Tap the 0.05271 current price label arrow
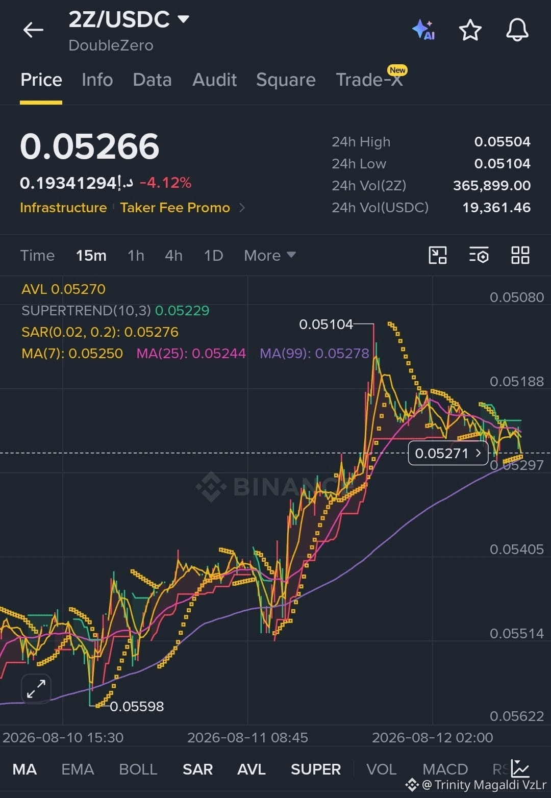The image size is (551, 798). point(478,453)
